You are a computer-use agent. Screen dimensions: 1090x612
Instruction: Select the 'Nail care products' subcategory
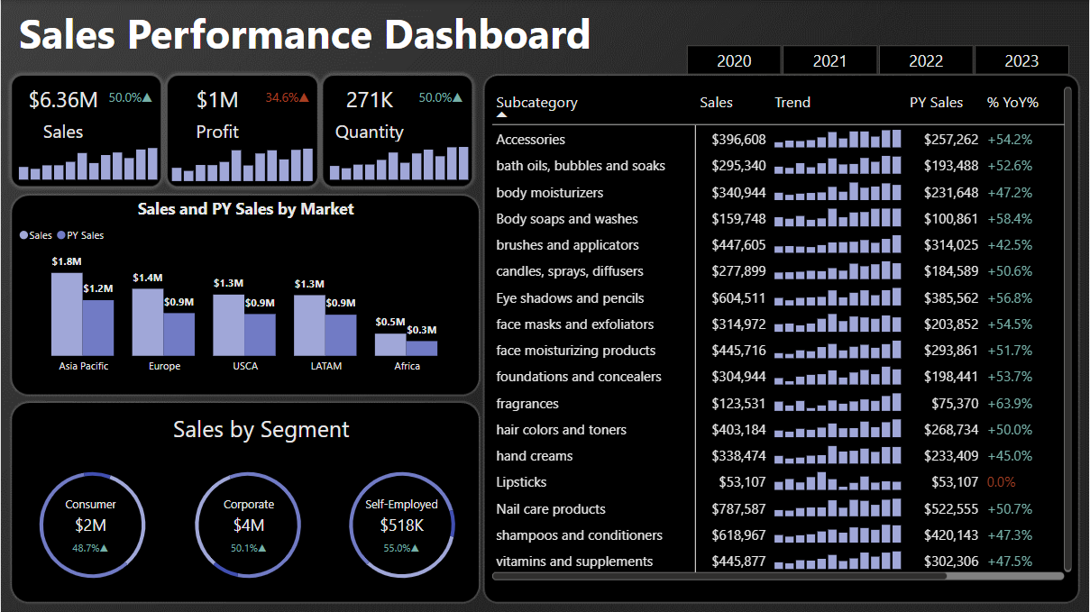click(x=551, y=509)
